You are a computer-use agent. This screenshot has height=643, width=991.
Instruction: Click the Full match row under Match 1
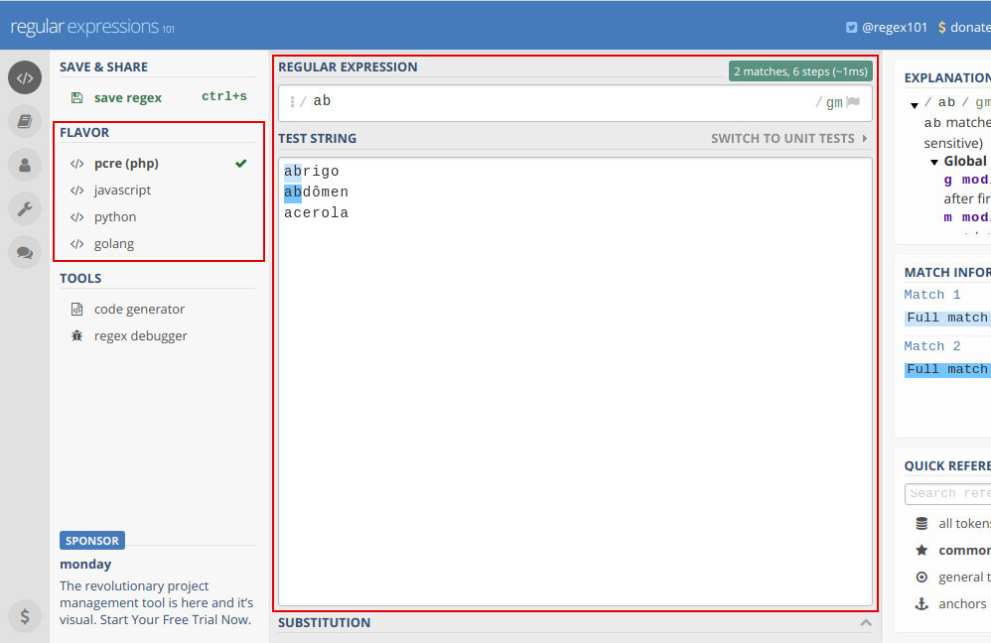(947, 318)
